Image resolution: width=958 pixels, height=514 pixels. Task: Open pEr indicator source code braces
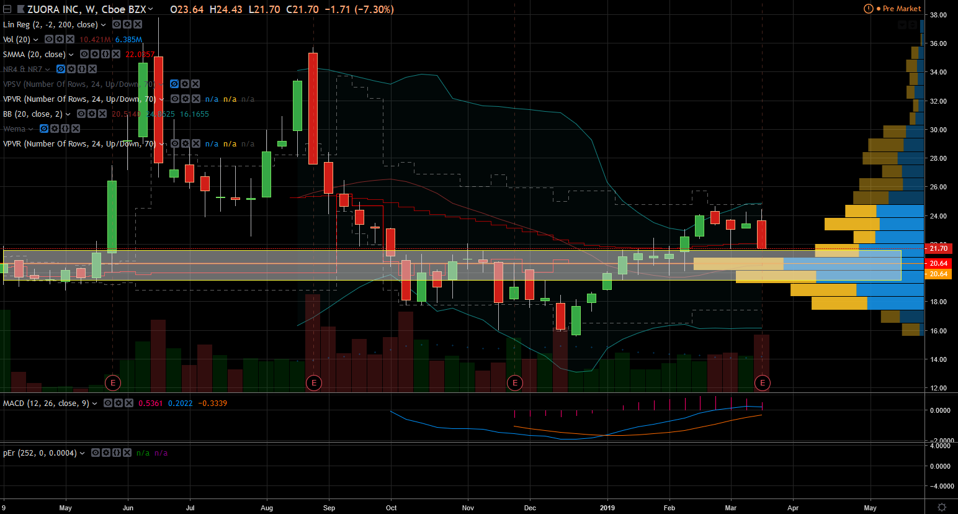(x=117, y=453)
